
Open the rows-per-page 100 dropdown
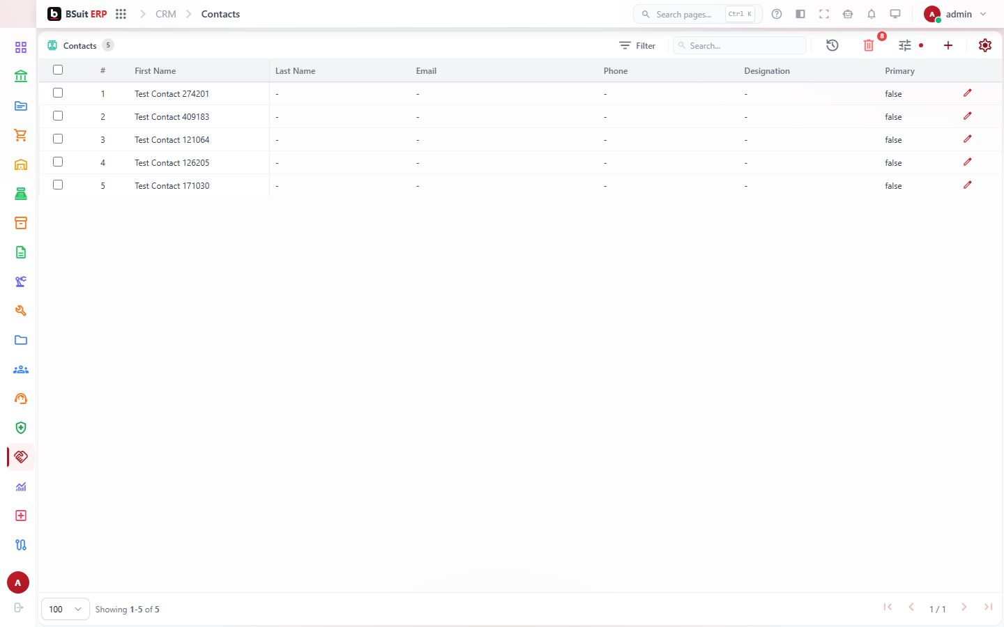coord(66,609)
